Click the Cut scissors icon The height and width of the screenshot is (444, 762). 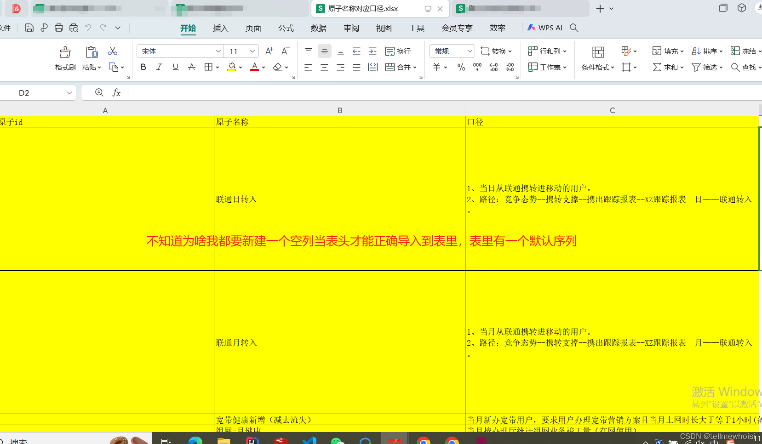click(x=113, y=51)
